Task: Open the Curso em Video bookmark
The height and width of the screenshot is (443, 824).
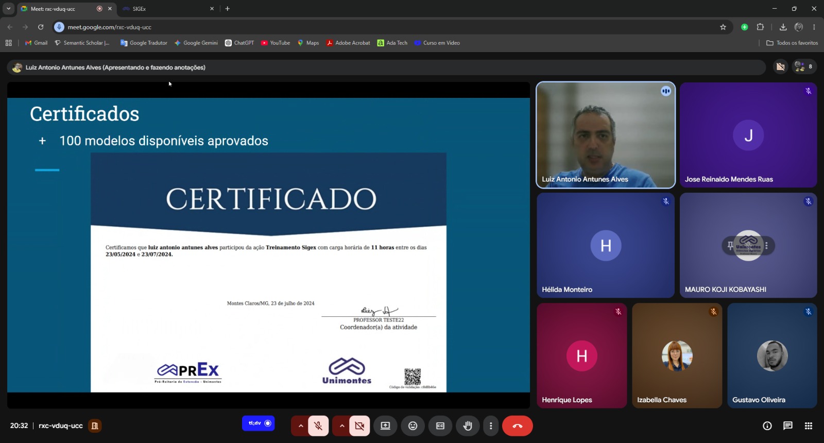Action: tap(437, 43)
